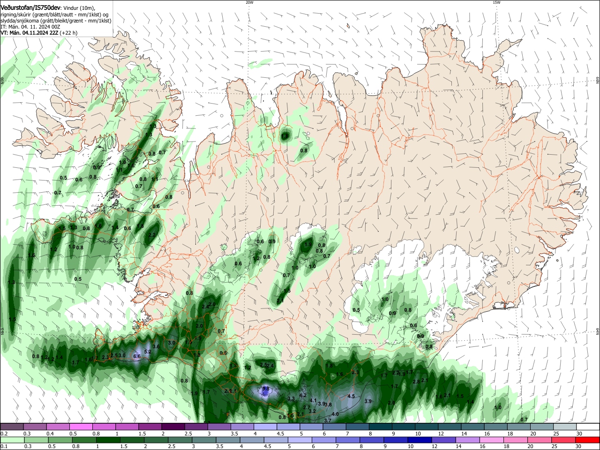Click the palest green swatch between 0.1 and 0.3 in the bottom legend
The image size is (600, 450).
pyautogui.click(x=12, y=440)
